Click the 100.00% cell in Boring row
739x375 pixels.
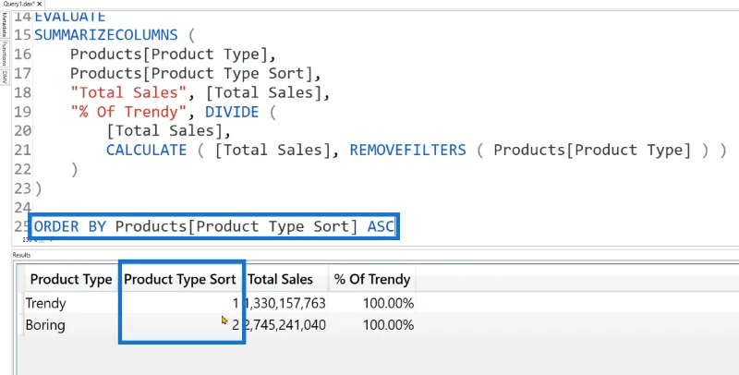tap(388, 325)
